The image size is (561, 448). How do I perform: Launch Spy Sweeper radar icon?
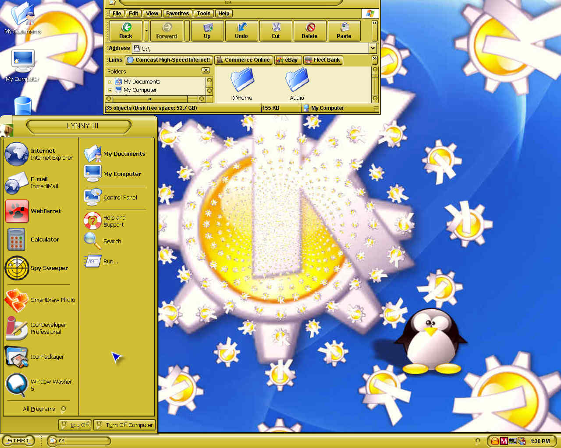pyautogui.click(x=17, y=268)
